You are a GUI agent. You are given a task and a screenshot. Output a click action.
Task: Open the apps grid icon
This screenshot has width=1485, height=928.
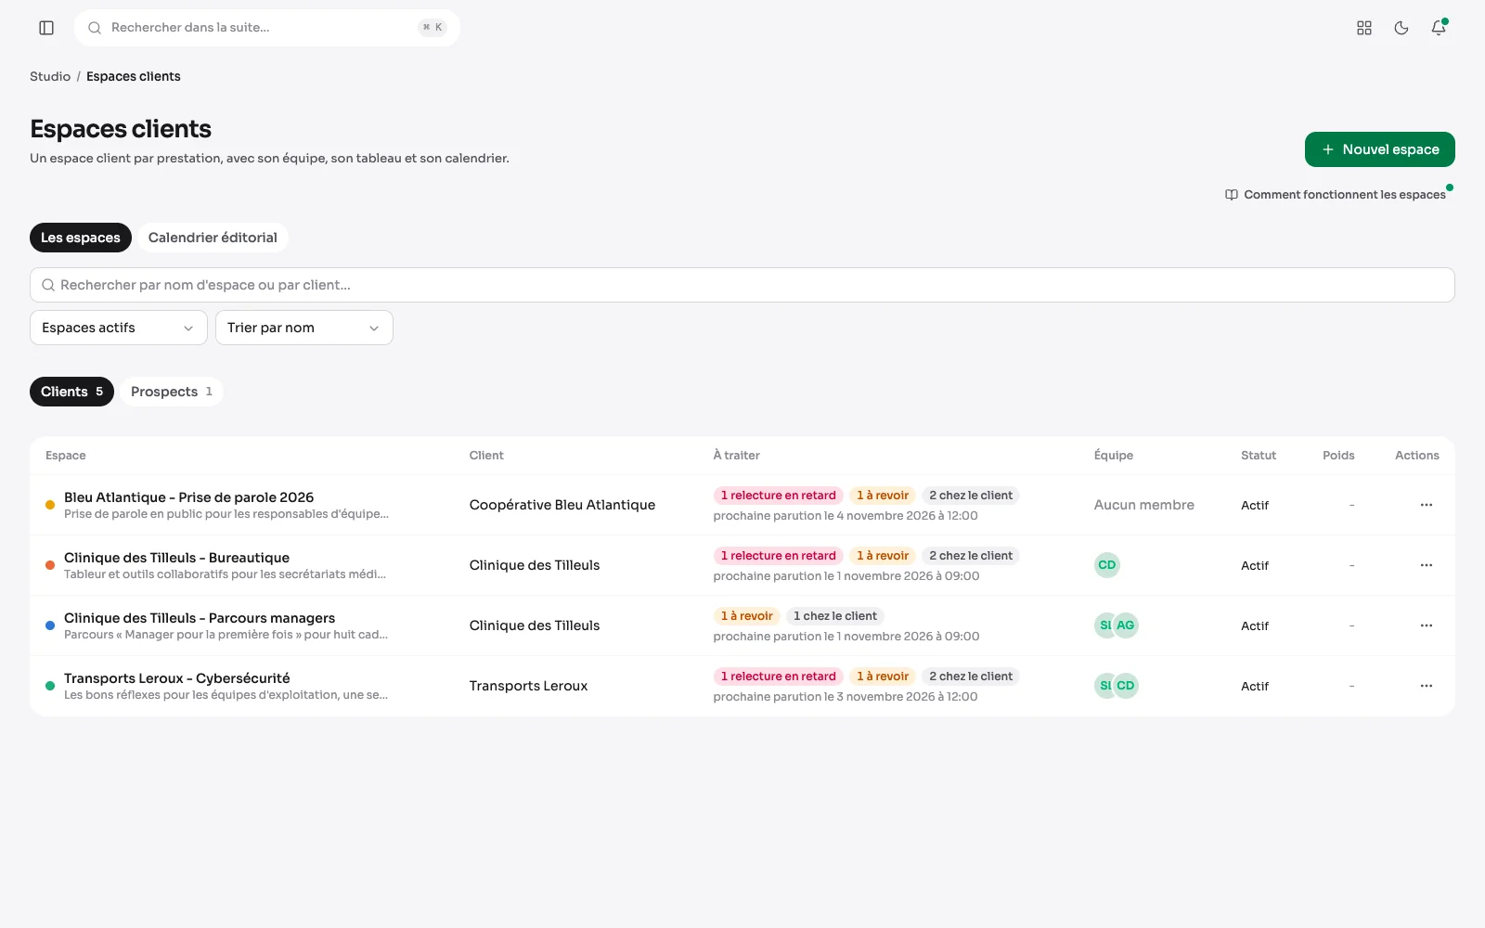pyautogui.click(x=1364, y=28)
